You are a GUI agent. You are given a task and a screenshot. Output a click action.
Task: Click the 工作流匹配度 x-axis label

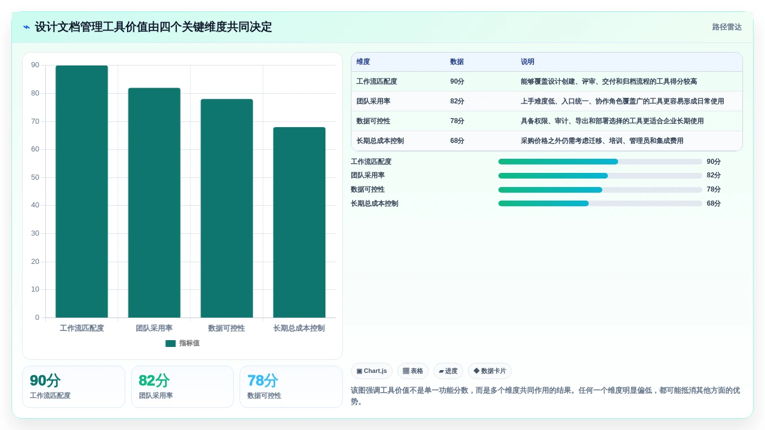[82, 328]
